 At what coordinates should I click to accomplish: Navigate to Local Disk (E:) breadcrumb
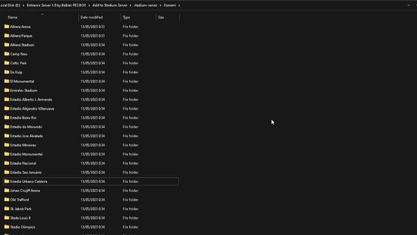click(x=10, y=5)
